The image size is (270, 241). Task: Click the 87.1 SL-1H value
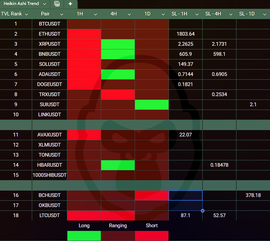coord(186,215)
